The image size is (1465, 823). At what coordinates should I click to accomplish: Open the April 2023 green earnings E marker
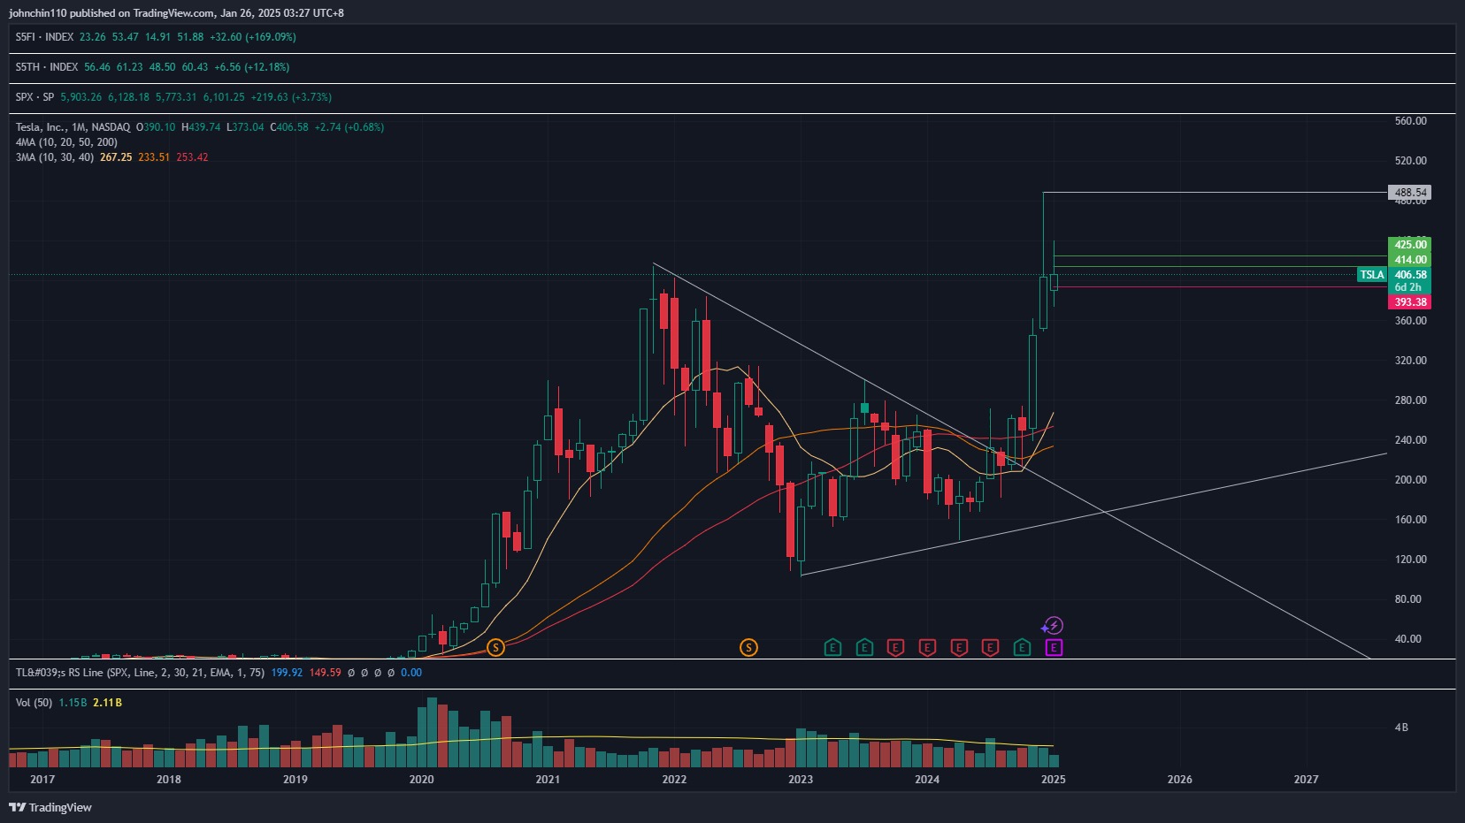tap(832, 648)
